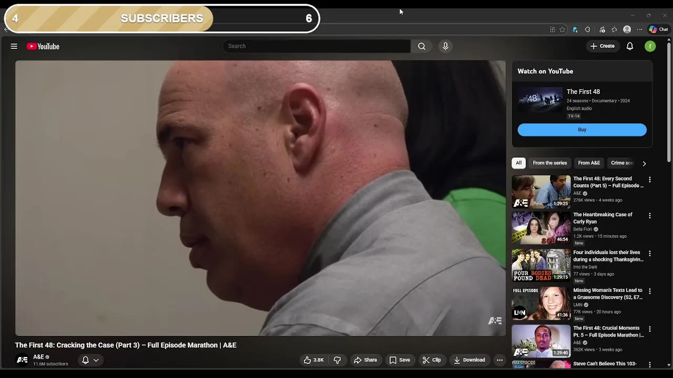Open options for 'Heartbreaking Case of Carly Ryan'
The width and height of the screenshot is (673, 378).
coord(650,216)
